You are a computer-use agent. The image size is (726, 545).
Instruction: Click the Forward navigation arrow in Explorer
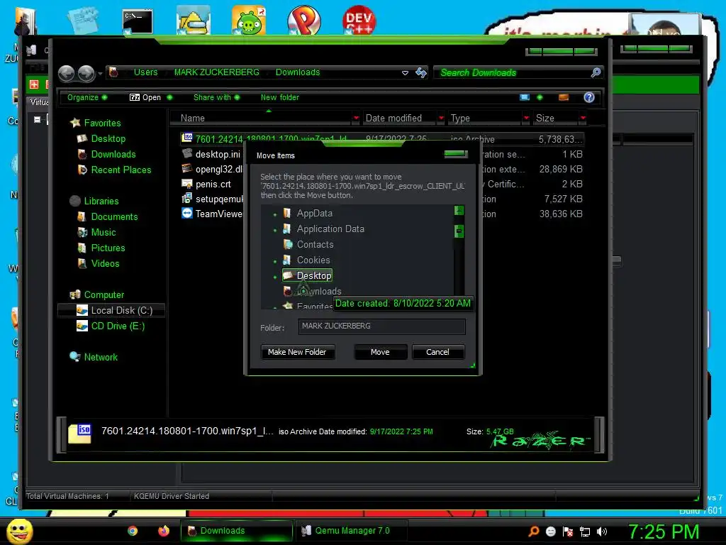tap(86, 73)
